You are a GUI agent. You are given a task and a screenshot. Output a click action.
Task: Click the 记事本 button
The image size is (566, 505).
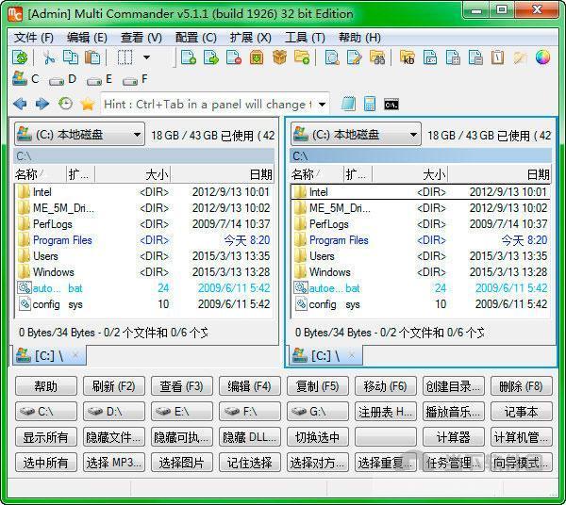pos(522,412)
